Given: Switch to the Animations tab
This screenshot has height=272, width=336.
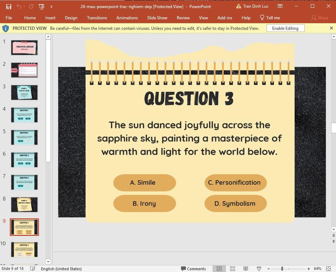Looking at the screenshot, I should [127, 18].
